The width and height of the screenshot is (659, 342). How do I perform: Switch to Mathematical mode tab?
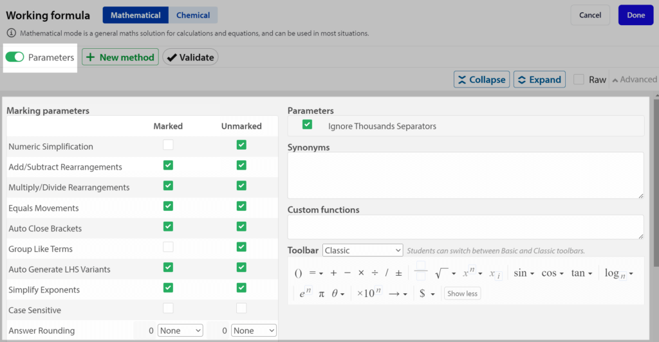tap(135, 15)
